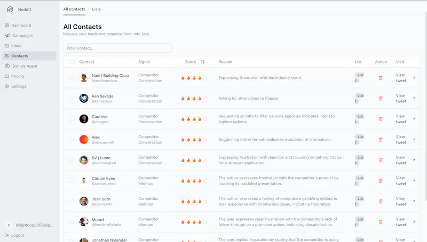427x242 pixels.
Task: Tick the Caruan Eyes checkbox
Action: (x=72, y=180)
